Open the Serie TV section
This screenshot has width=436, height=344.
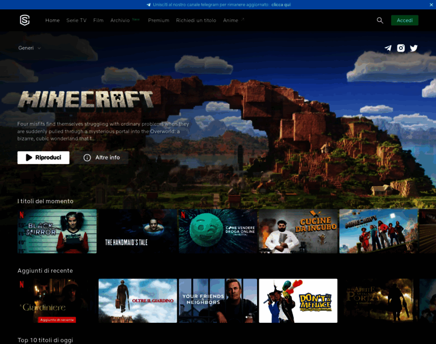[76, 20]
